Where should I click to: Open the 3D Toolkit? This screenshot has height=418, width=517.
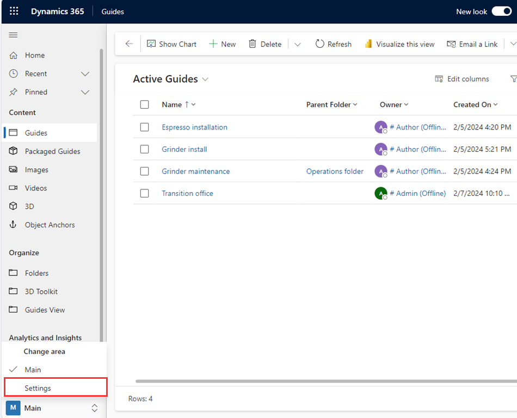tap(39, 291)
